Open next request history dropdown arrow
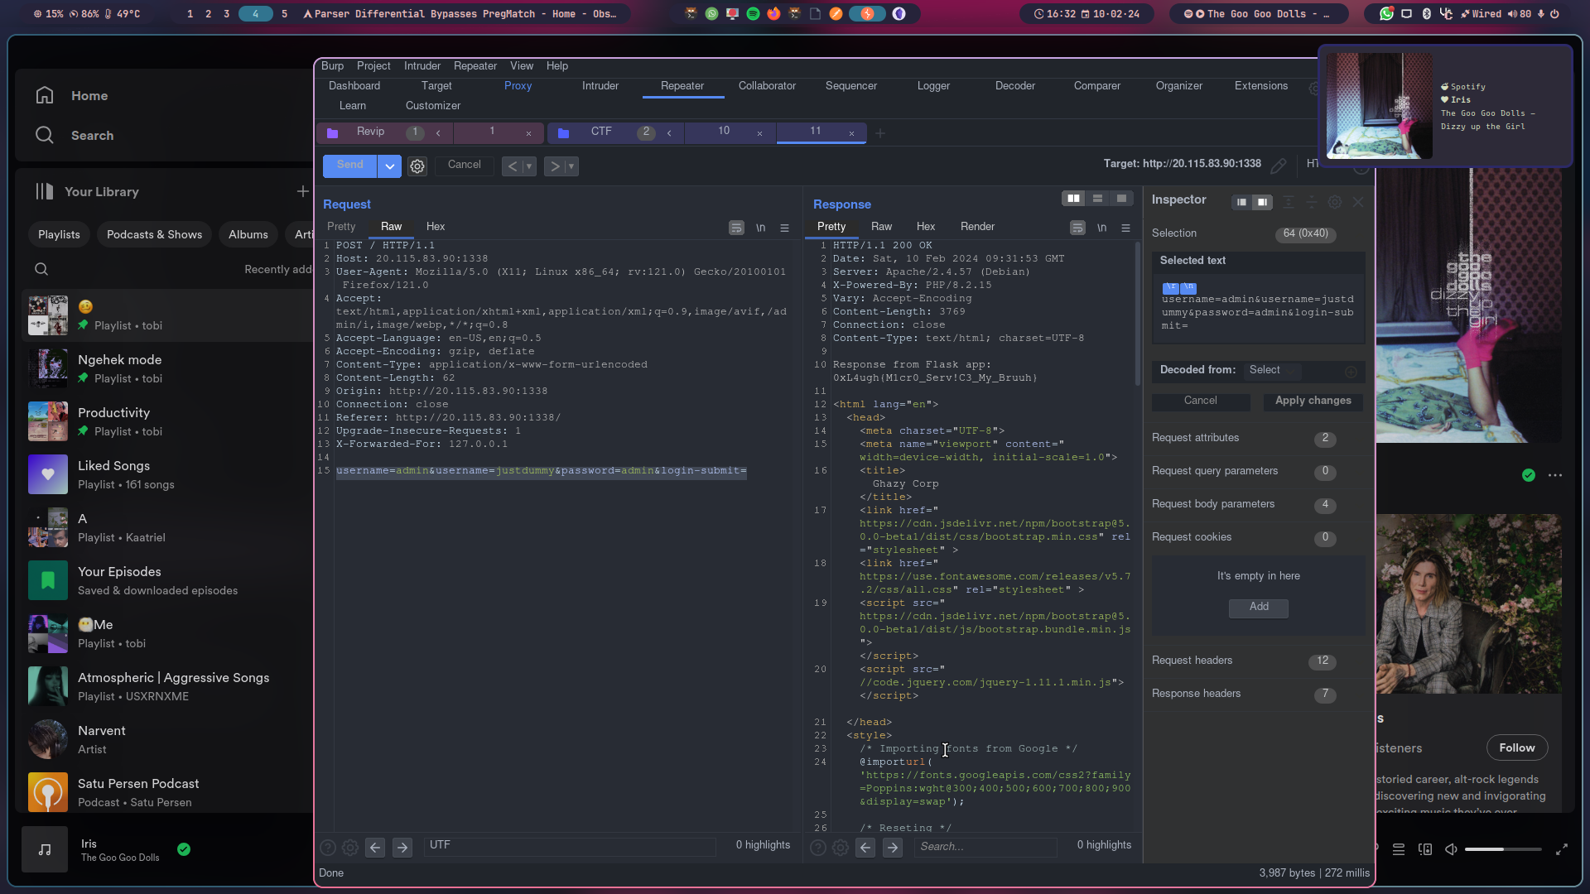Screen dimensions: 1590x894 pos(571,166)
